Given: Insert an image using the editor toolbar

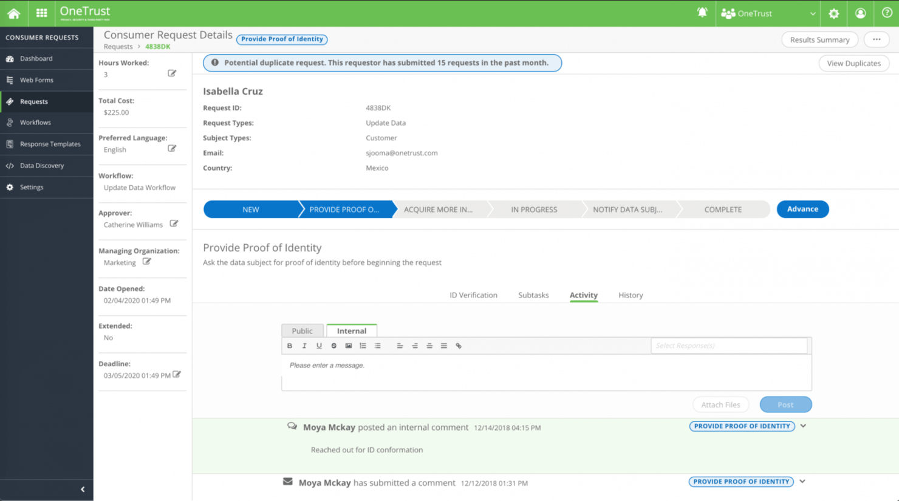Looking at the screenshot, I should [348, 346].
